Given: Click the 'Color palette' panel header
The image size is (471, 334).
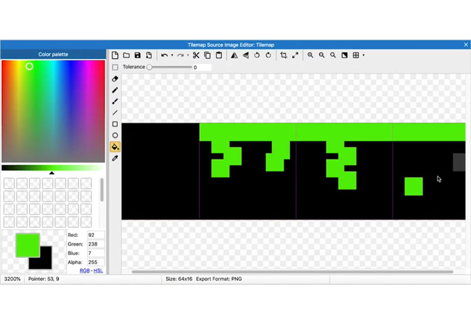Looking at the screenshot, I should 53,54.
